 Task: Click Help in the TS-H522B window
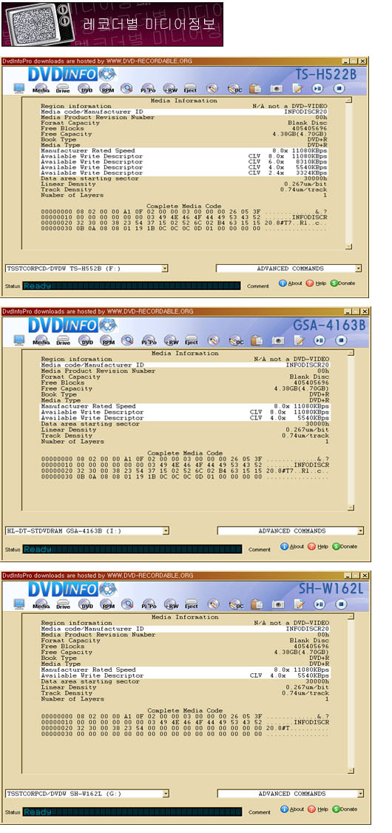tap(316, 283)
